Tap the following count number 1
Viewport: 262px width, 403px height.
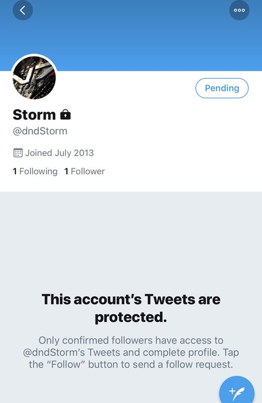pos(15,171)
